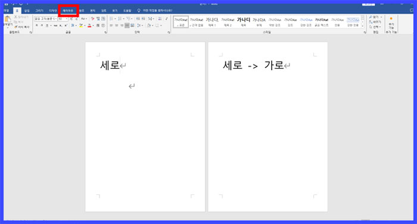417x224 pixels.
Task: Click the Paste (붙여넣기) clipboard icon
Action: coord(8,20)
